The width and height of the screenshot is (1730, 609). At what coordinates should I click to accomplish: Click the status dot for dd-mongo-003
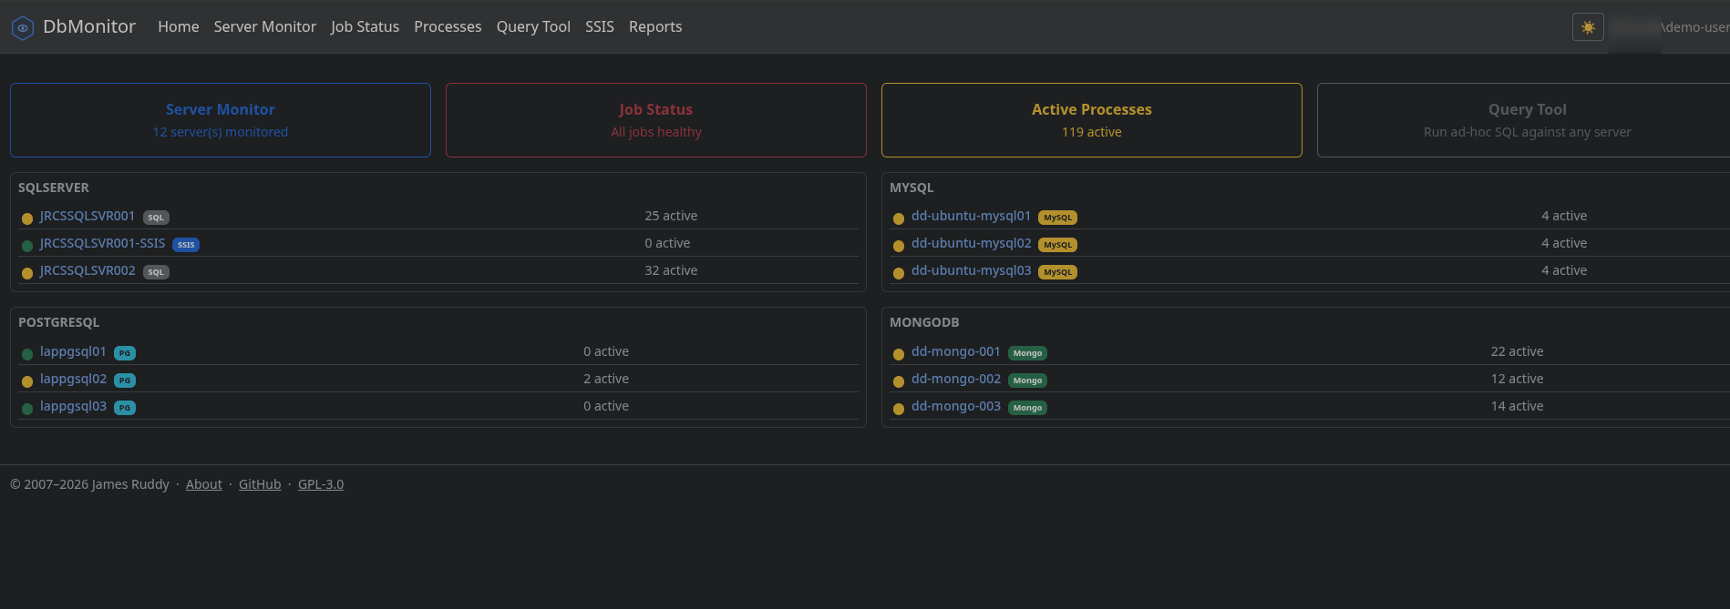[x=899, y=409]
